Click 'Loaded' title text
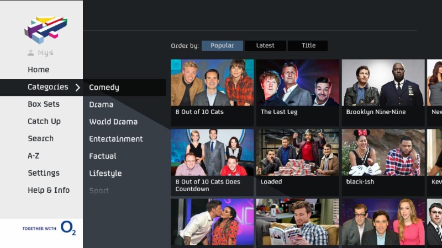 point(271,182)
